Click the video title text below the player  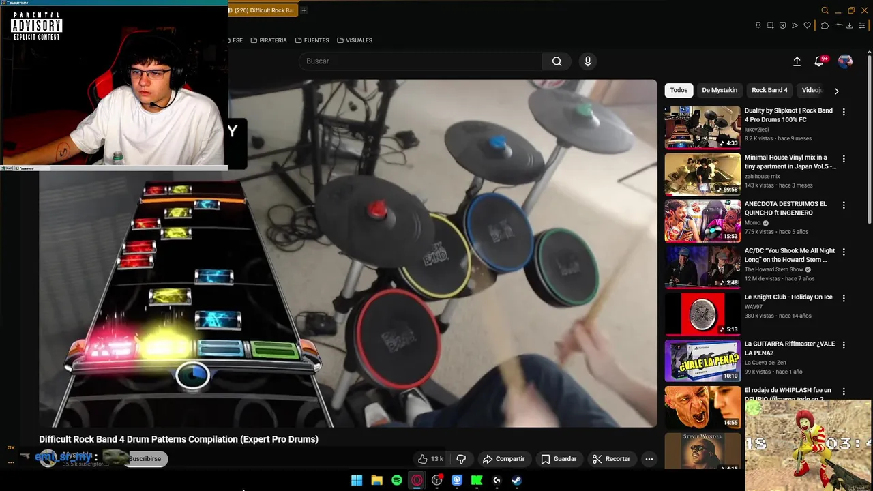(x=179, y=439)
